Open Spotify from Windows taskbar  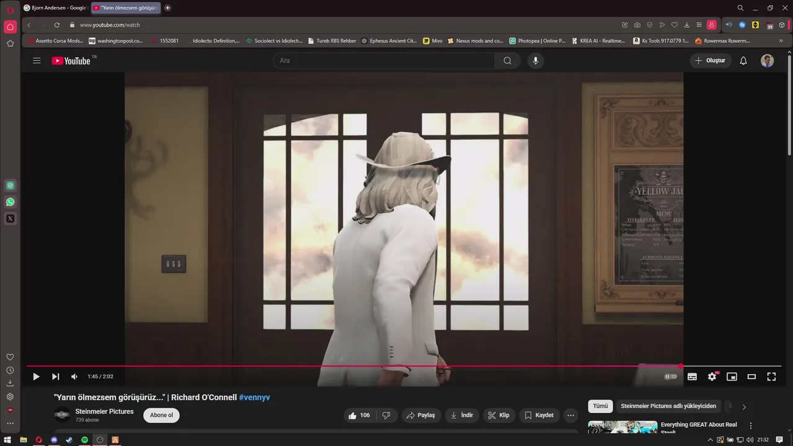point(85,440)
